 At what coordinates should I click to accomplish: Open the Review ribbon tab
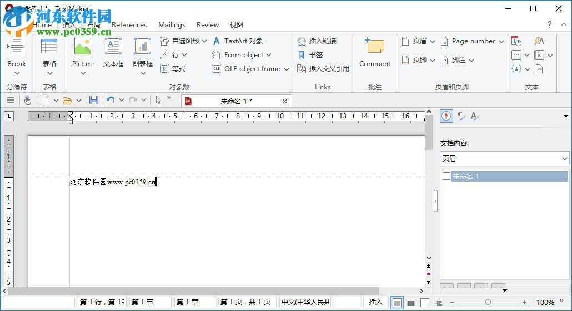click(208, 25)
